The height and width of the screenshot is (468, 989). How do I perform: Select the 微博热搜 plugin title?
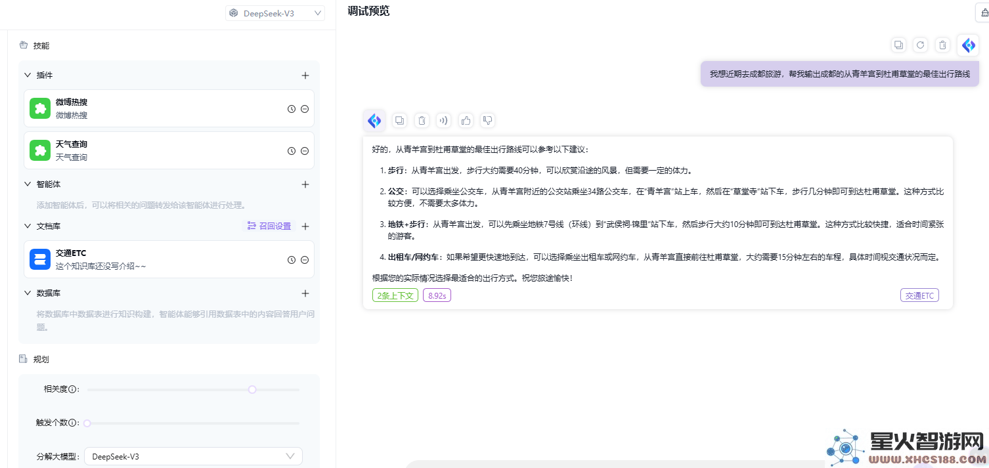click(x=72, y=102)
